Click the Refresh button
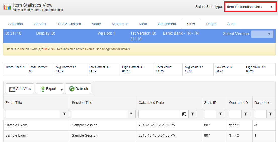 pos(78,89)
